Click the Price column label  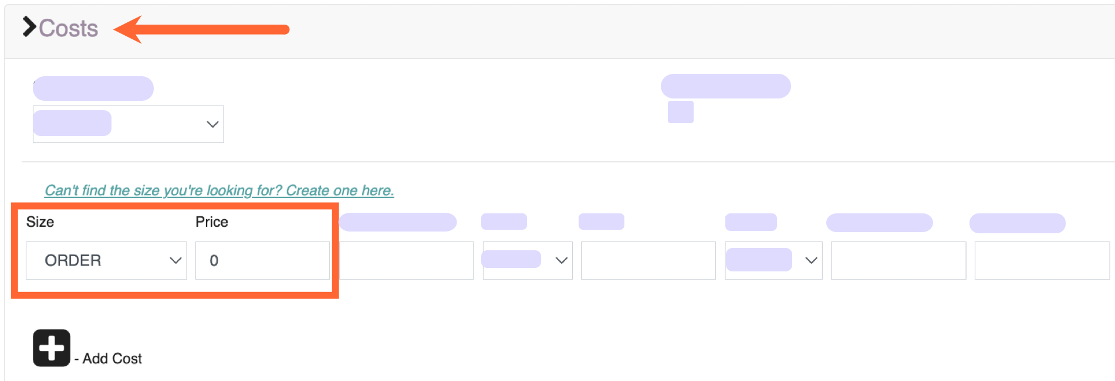click(212, 222)
